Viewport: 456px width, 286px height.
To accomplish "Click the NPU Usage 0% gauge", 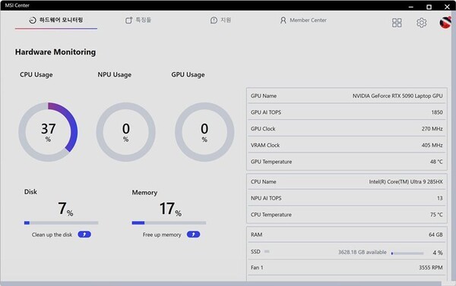I will coord(125,132).
